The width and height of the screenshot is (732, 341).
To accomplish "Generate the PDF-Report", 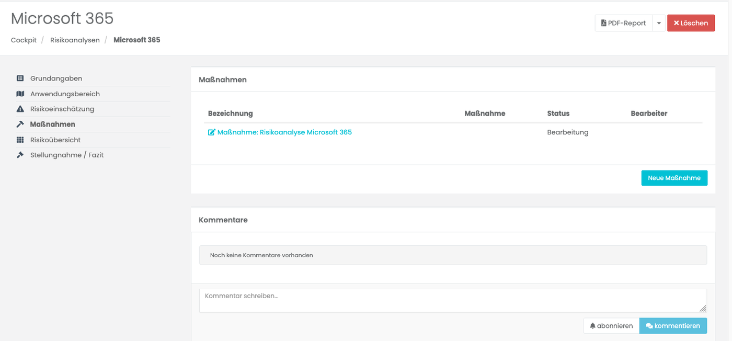I will point(624,23).
